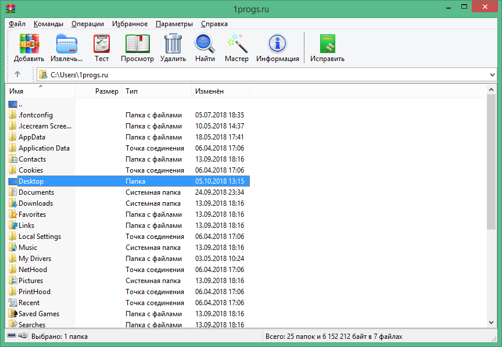
Task: Click the scrollbar down arrow
Action: point(492,323)
